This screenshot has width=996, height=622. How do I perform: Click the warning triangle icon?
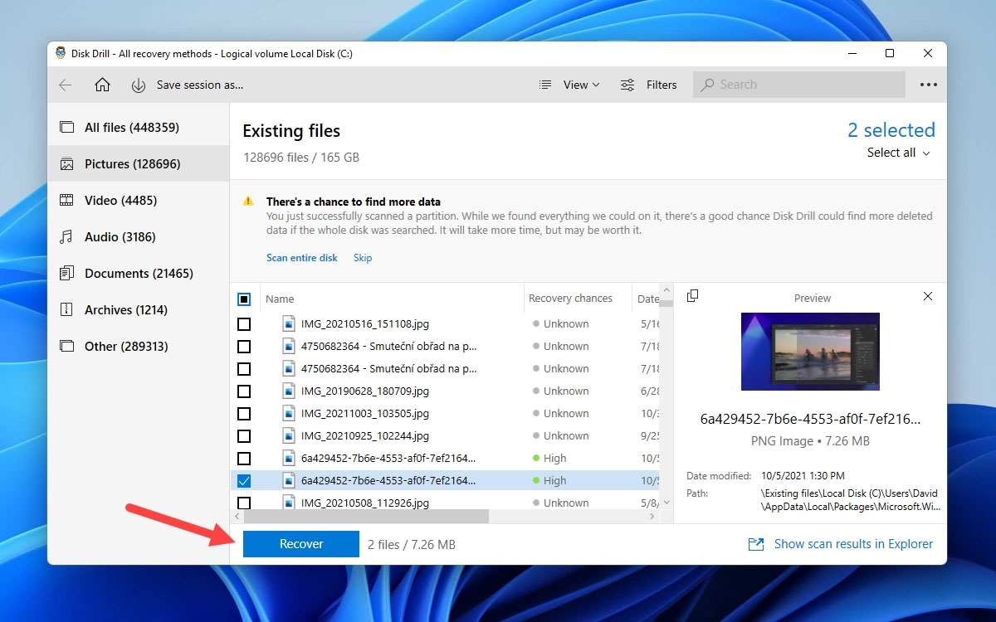(x=248, y=202)
